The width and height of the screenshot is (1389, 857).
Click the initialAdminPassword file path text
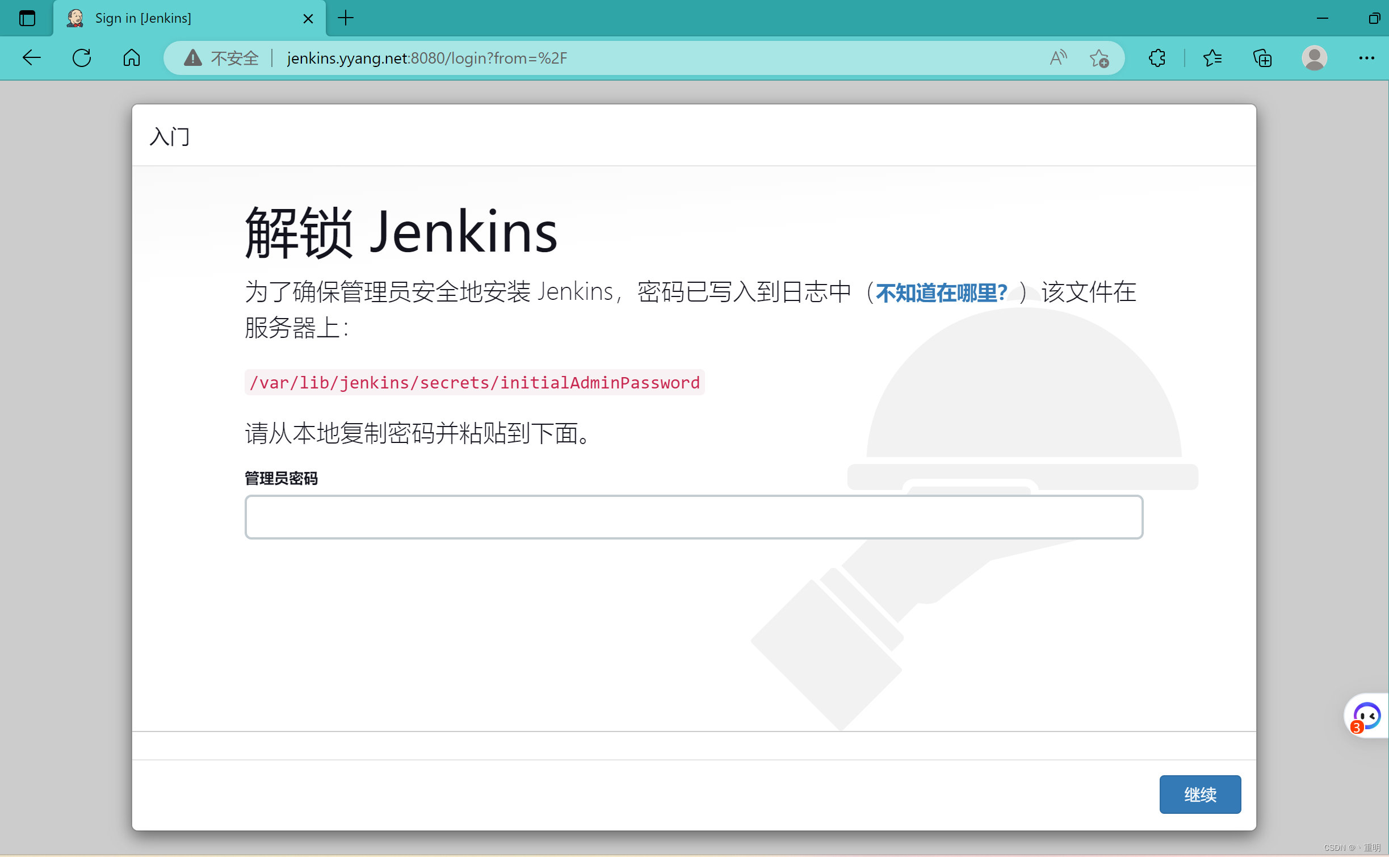click(x=475, y=382)
